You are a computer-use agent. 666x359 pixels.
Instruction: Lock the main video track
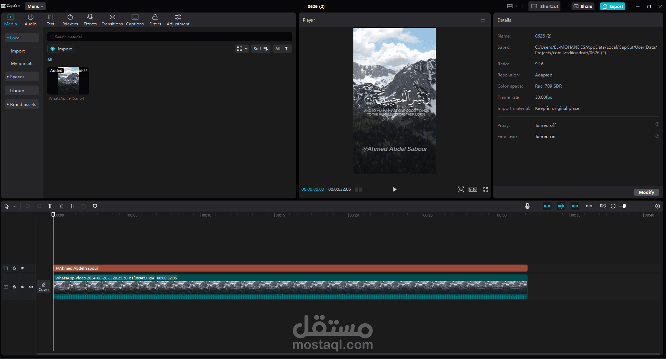tap(14, 287)
